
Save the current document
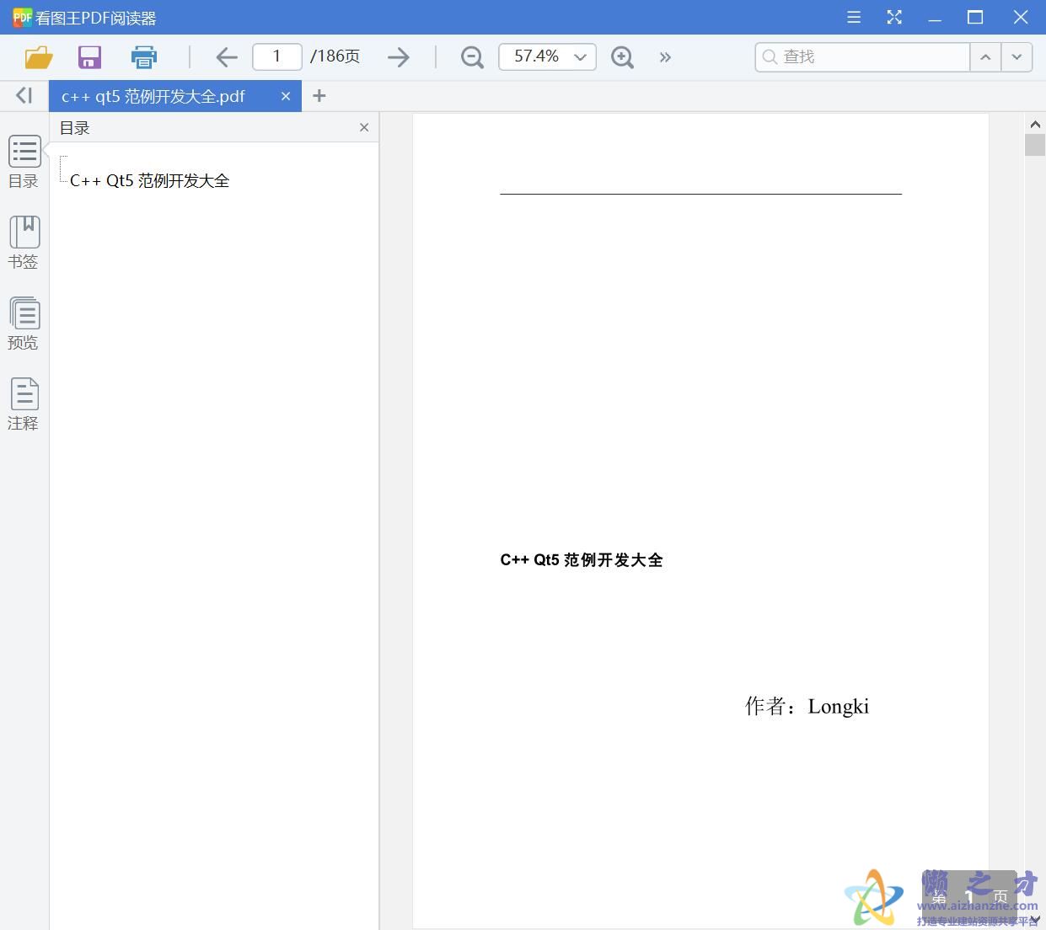(89, 56)
